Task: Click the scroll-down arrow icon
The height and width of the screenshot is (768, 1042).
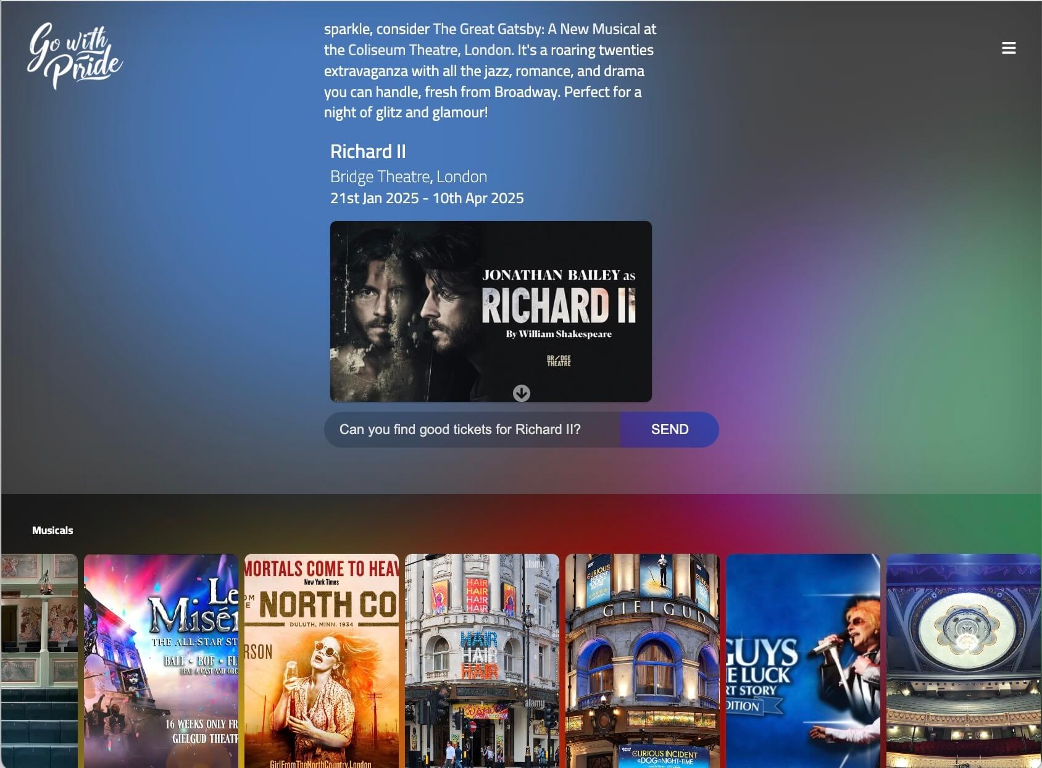Action: (x=522, y=393)
